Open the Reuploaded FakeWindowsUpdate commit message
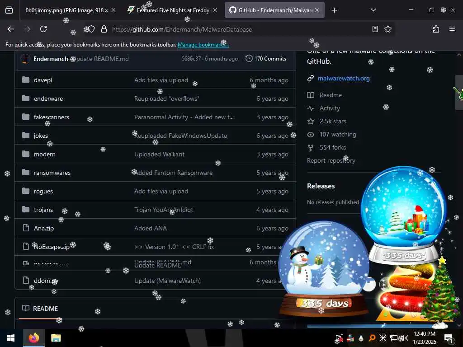The height and width of the screenshot is (347, 463). pos(180,136)
